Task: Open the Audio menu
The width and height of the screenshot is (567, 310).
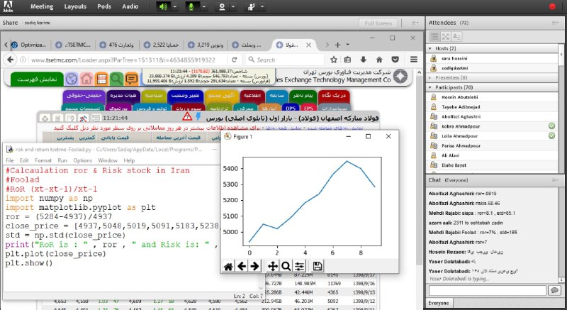Action: click(x=130, y=6)
